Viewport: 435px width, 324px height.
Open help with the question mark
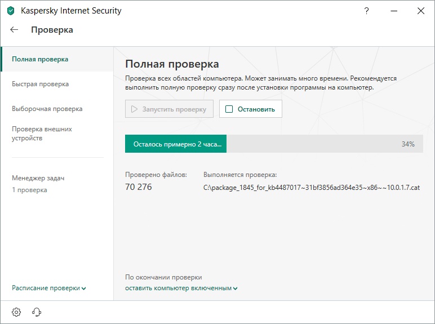[x=366, y=11]
